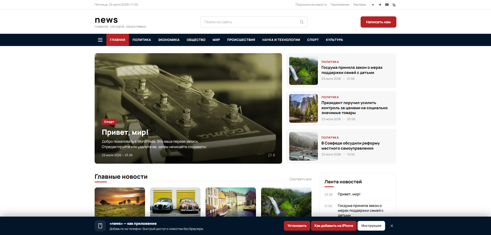The width and height of the screenshot is (491, 235).
Task: Click foggy river thumbnail beside Совфед article
Action: tap(304, 146)
